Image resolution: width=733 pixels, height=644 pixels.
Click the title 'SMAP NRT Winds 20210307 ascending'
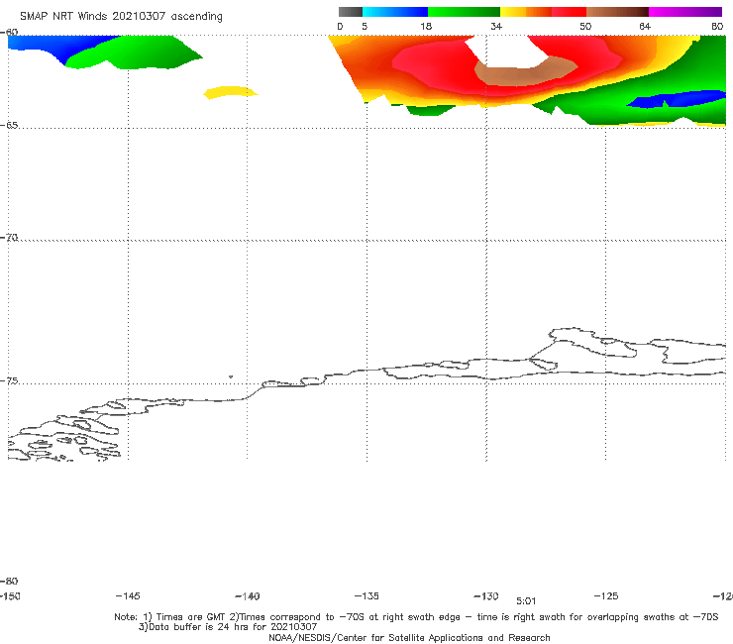point(121,16)
